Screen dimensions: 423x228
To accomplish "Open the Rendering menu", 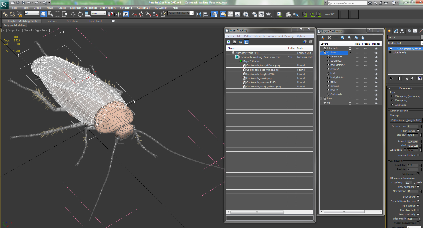I will click(x=126, y=8).
